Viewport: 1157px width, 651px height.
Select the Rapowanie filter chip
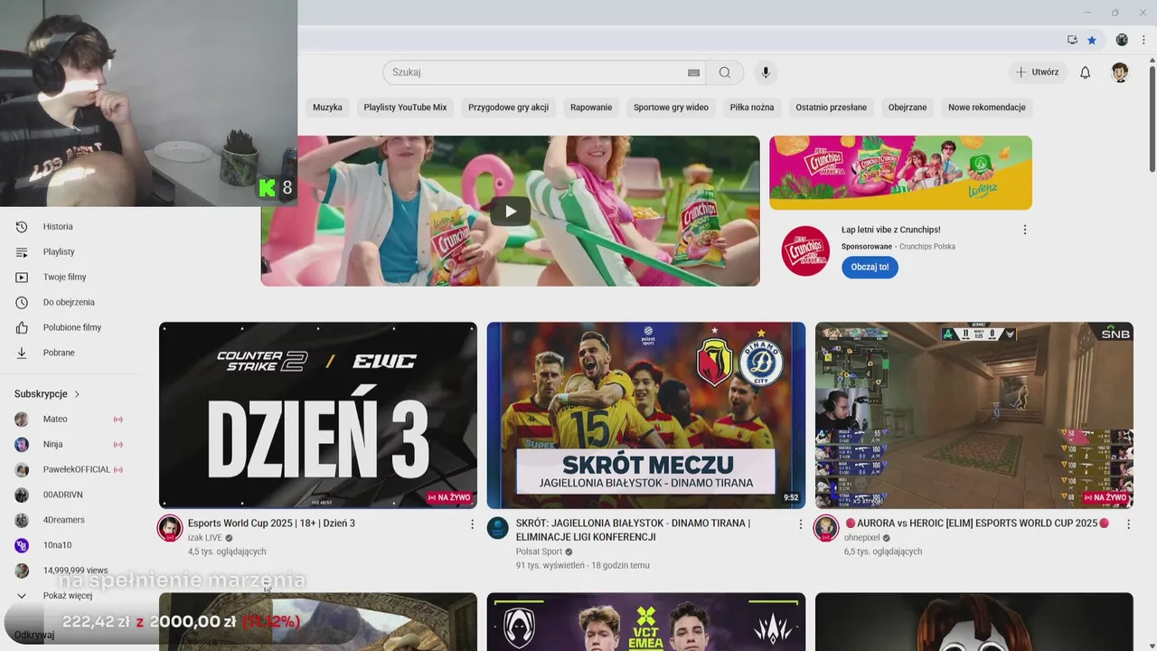point(591,108)
